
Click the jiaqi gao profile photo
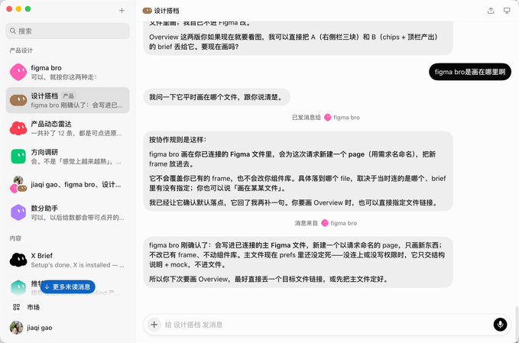16,328
